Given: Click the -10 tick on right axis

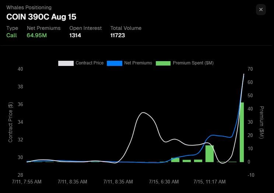Looking at the screenshot, I should coord(251,175).
